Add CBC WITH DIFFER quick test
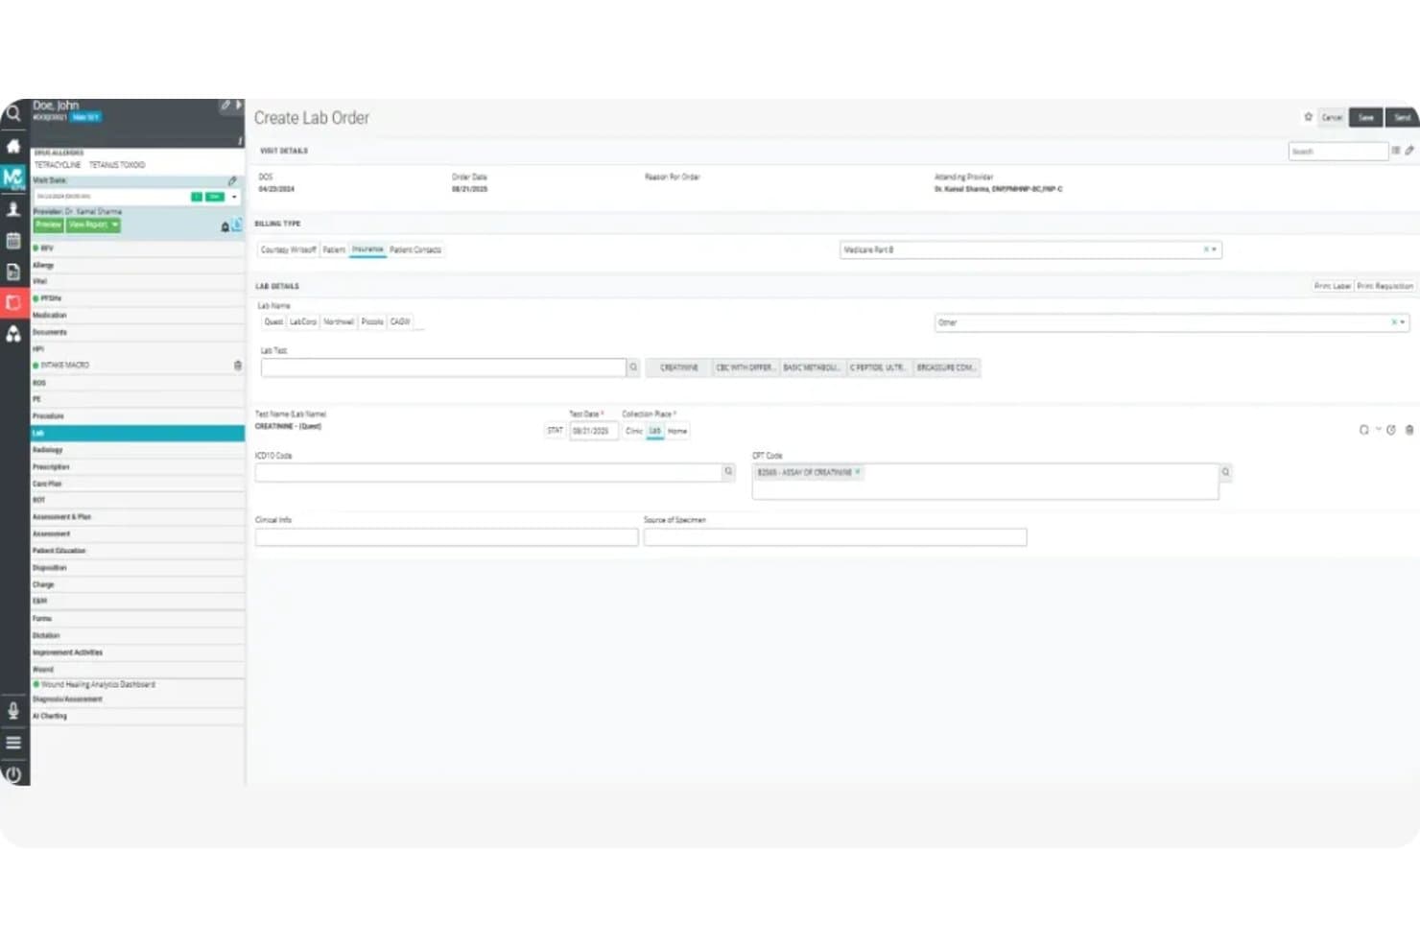Screen dimensions: 1420x947 click(745, 367)
